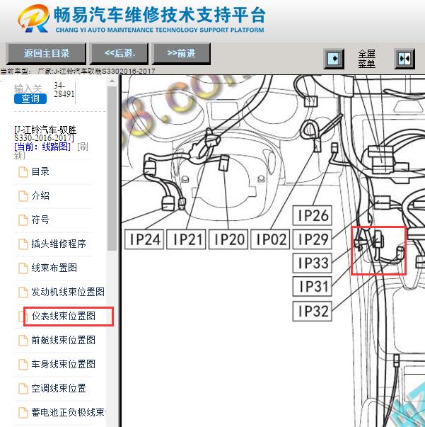The height and width of the screenshot is (427, 425).
Task: Click connector label IP32 in diagram
Action: click(x=312, y=311)
